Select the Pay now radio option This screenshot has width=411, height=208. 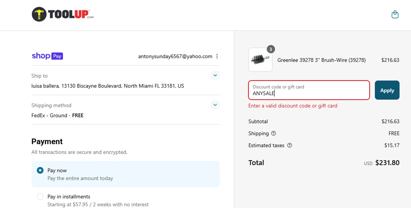click(40, 170)
